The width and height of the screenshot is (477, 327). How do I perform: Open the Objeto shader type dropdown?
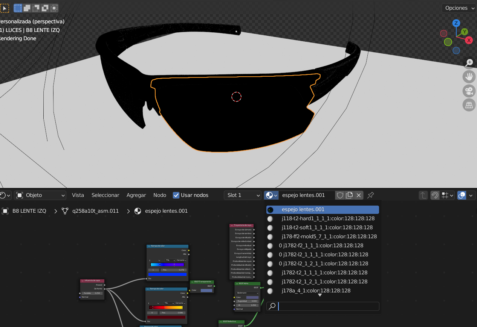coord(40,195)
